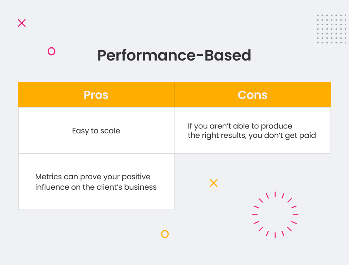Click the line starting "the right results"
Viewport: 349px width, 265px height.
252,136
